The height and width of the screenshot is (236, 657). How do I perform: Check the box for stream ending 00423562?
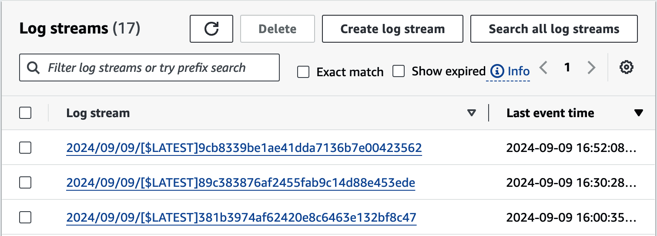[25, 148]
